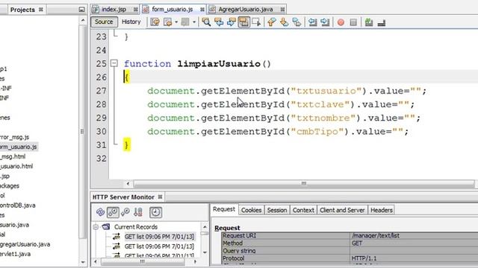
Task: Click the Request URI table cell
Action: click(285, 235)
